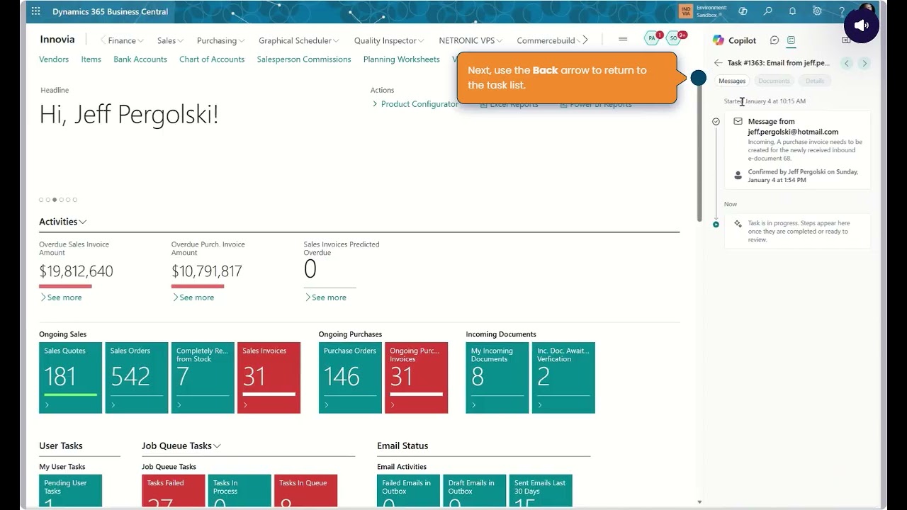
Task: Click the arrow on Purchase Orders tile
Action: 327,405
